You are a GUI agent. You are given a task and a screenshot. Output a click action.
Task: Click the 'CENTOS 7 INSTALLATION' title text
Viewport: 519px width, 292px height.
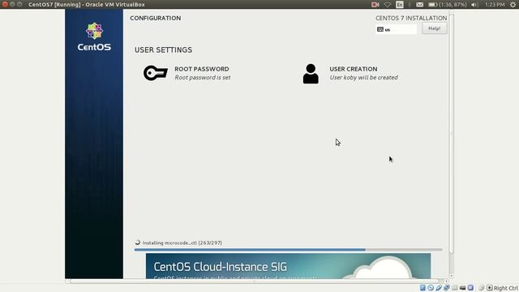(x=411, y=18)
